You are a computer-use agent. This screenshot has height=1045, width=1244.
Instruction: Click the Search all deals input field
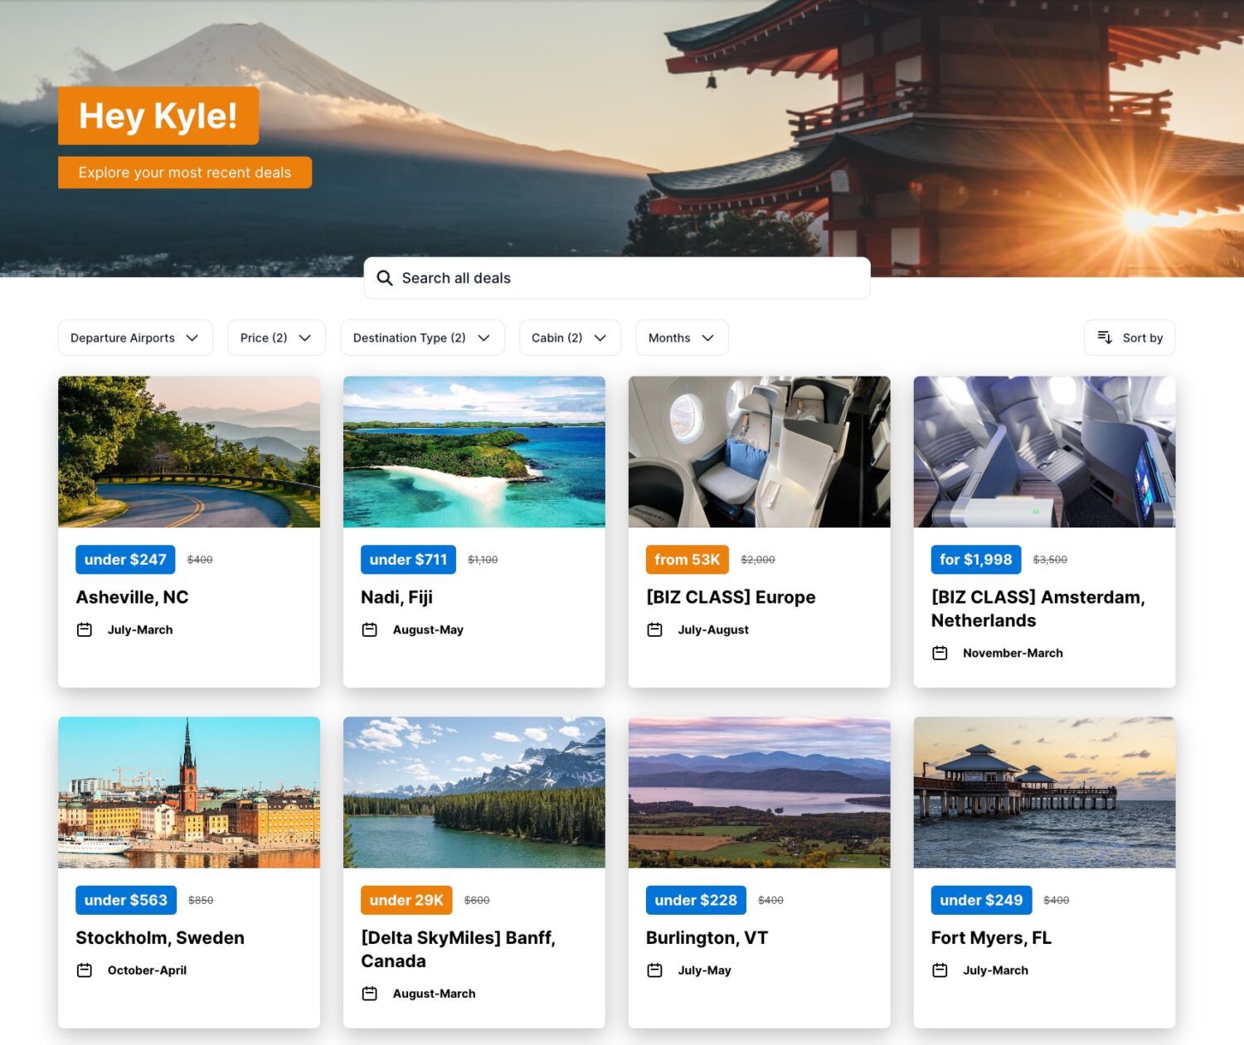(615, 277)
